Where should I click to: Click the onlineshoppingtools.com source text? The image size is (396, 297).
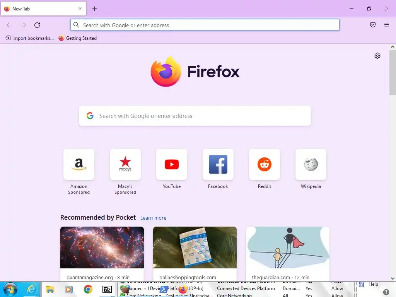pos(188,277)
